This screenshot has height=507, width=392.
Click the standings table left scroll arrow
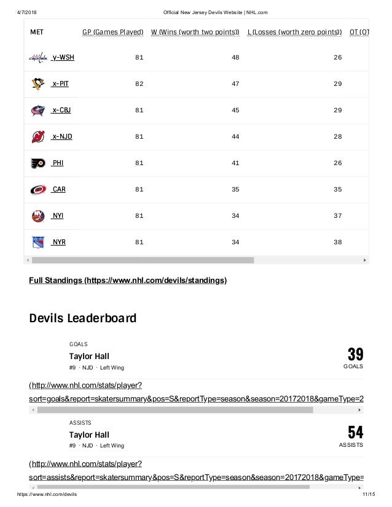click(x=28, y=260)
